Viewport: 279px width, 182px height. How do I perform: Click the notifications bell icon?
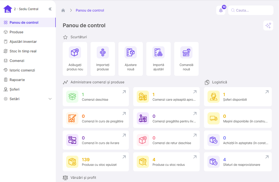coord(221,10)
